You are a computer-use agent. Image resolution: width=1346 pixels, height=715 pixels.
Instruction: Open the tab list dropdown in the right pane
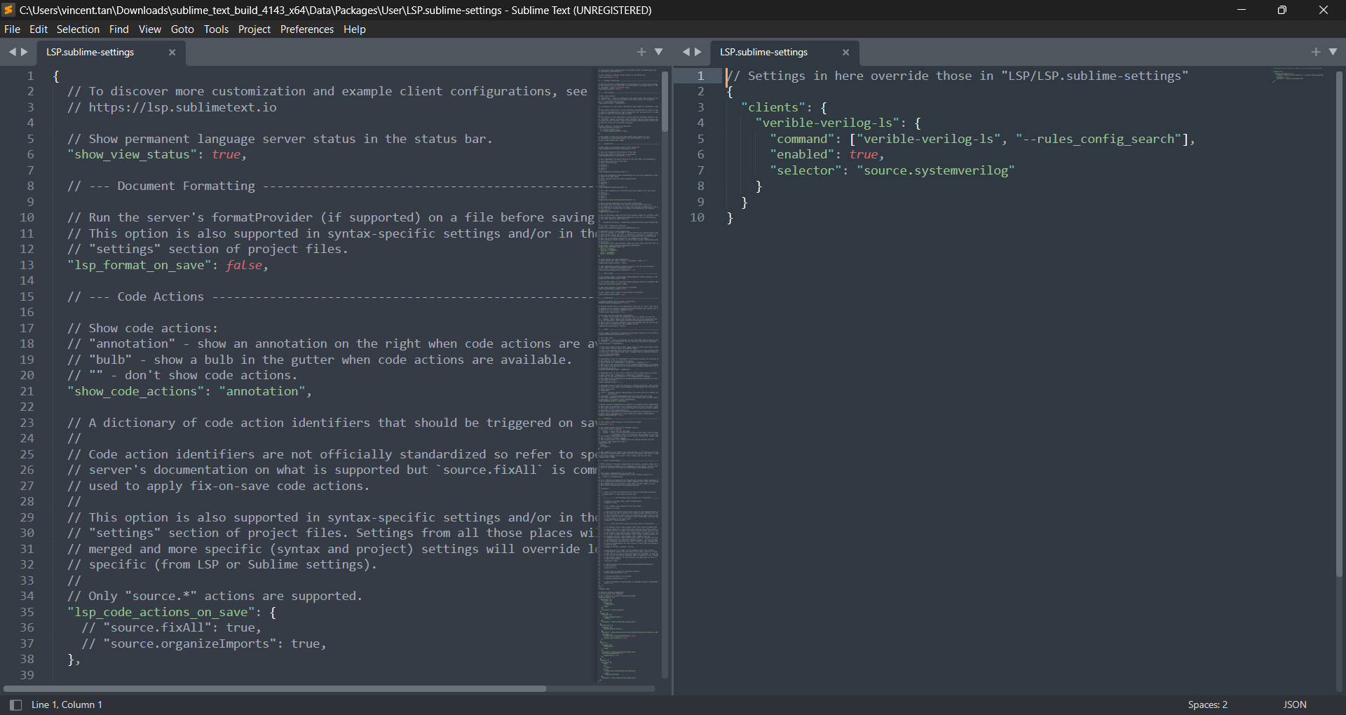1334,51
